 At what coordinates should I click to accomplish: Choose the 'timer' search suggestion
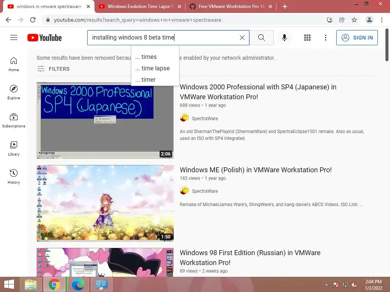[x=155, y=80]
